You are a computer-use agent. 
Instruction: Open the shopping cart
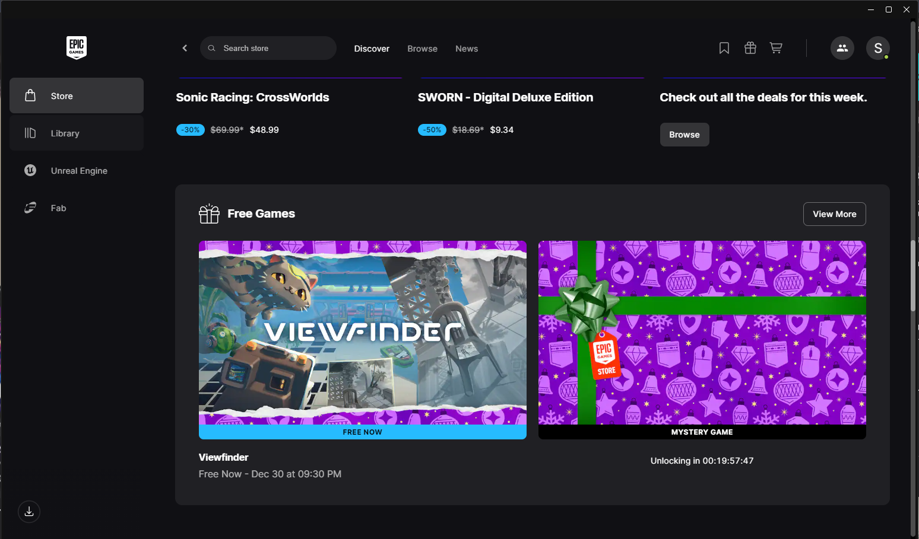click(x=776, y=48)
